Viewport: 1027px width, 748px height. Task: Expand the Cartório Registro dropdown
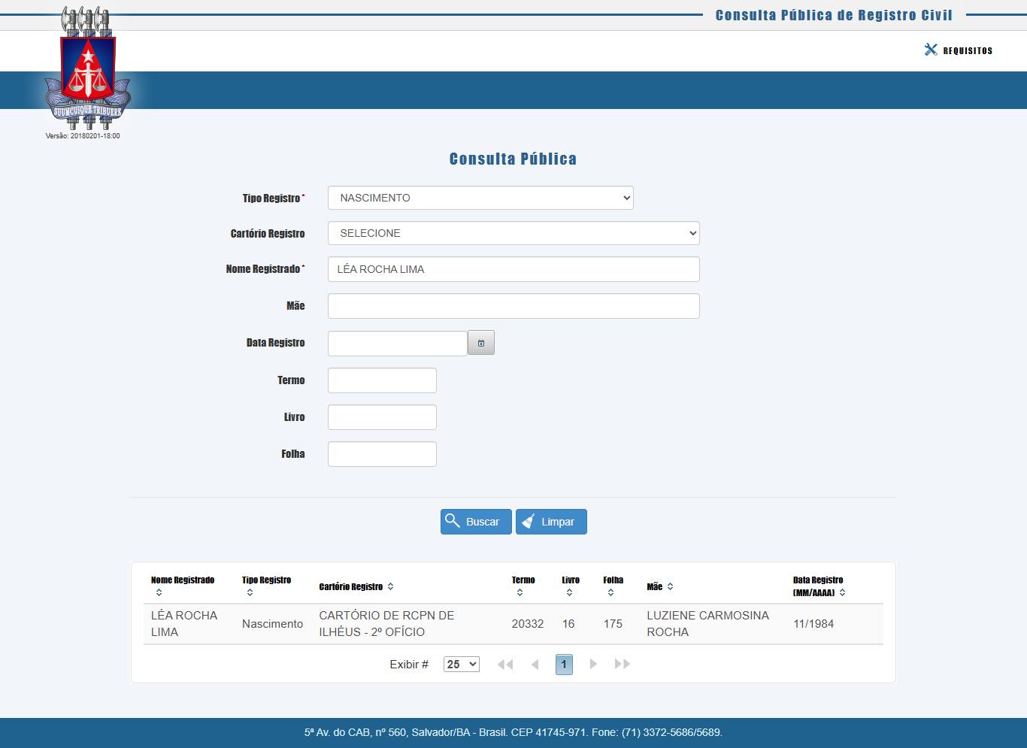pos(513,233)
